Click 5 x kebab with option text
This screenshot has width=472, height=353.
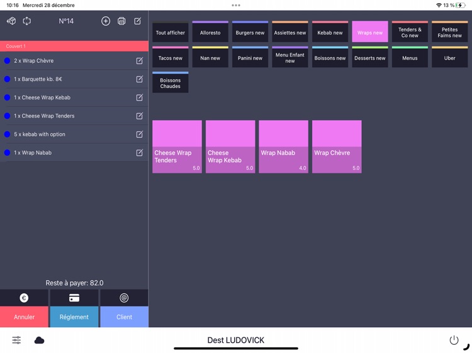point(40,134)
